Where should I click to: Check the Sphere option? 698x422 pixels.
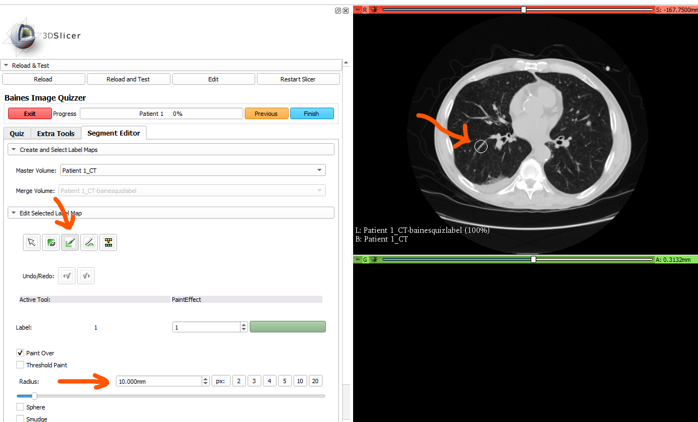20,407
